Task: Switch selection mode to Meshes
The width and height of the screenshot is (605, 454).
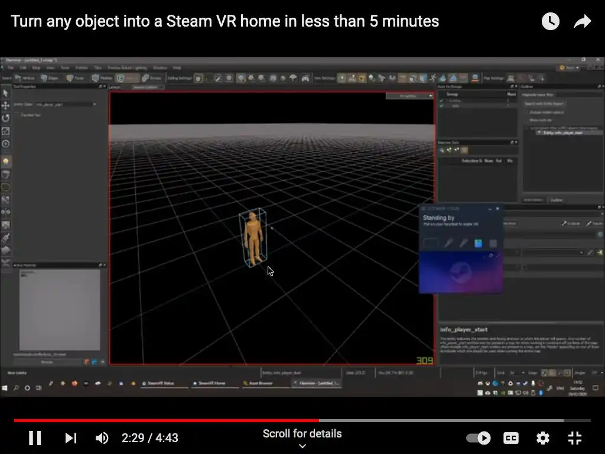Action: pyautogui.click(x=102, y=79)
